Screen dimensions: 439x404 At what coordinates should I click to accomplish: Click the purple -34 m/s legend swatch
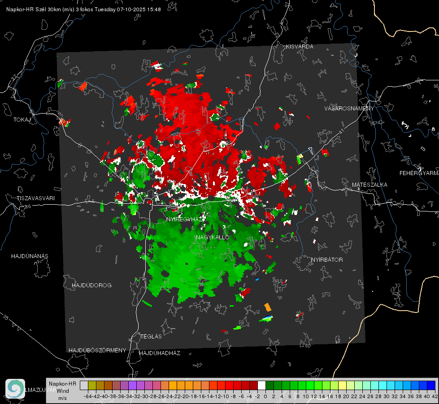coord(132,385)
